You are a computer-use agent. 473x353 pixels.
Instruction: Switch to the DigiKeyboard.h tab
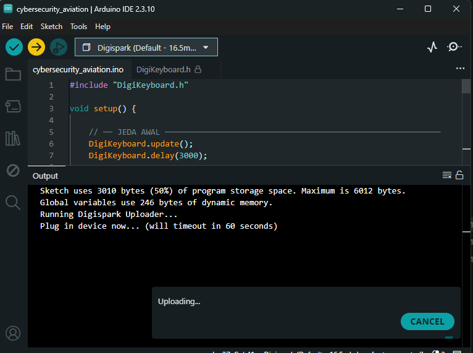click(169, 70)
